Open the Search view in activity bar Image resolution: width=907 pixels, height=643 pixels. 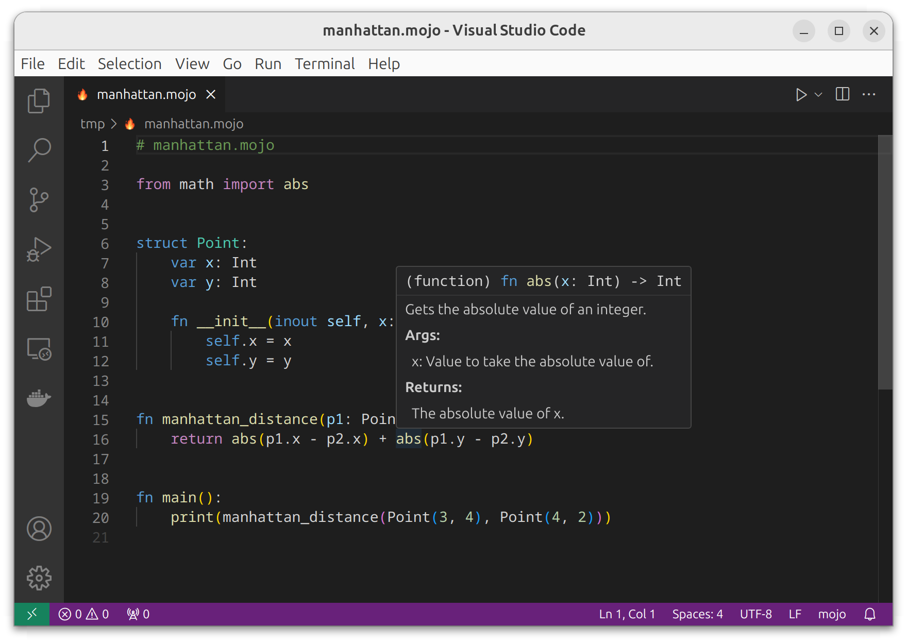(39, 150)
